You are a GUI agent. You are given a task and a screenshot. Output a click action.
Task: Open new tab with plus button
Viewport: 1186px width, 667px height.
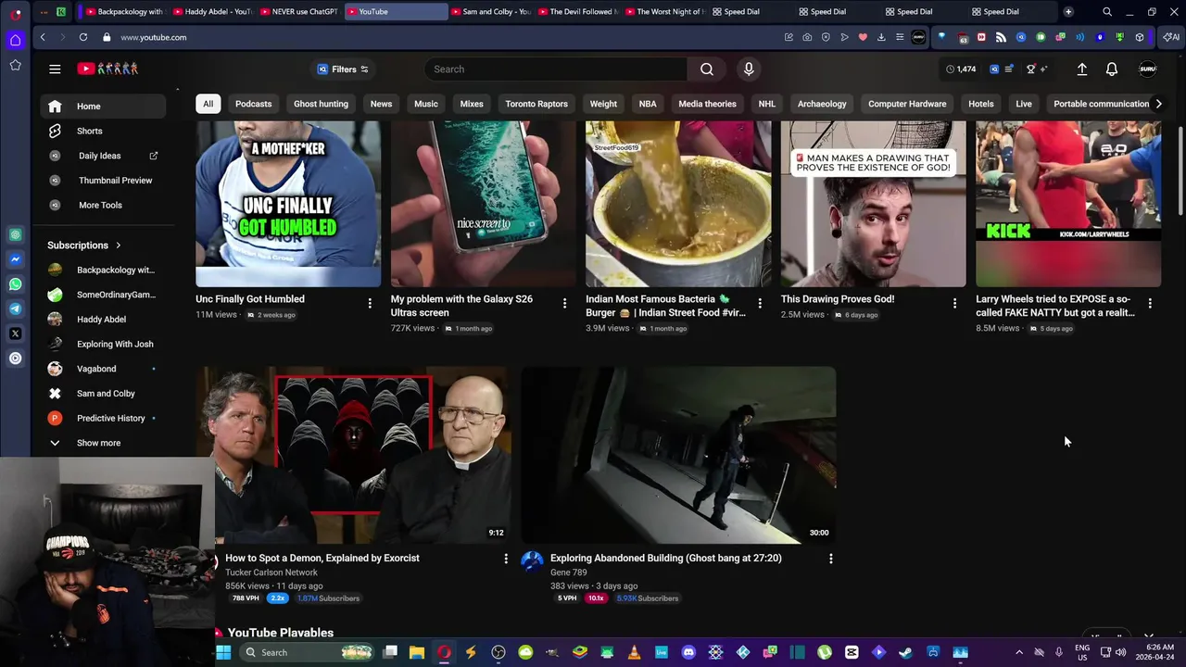point(1068,12)
